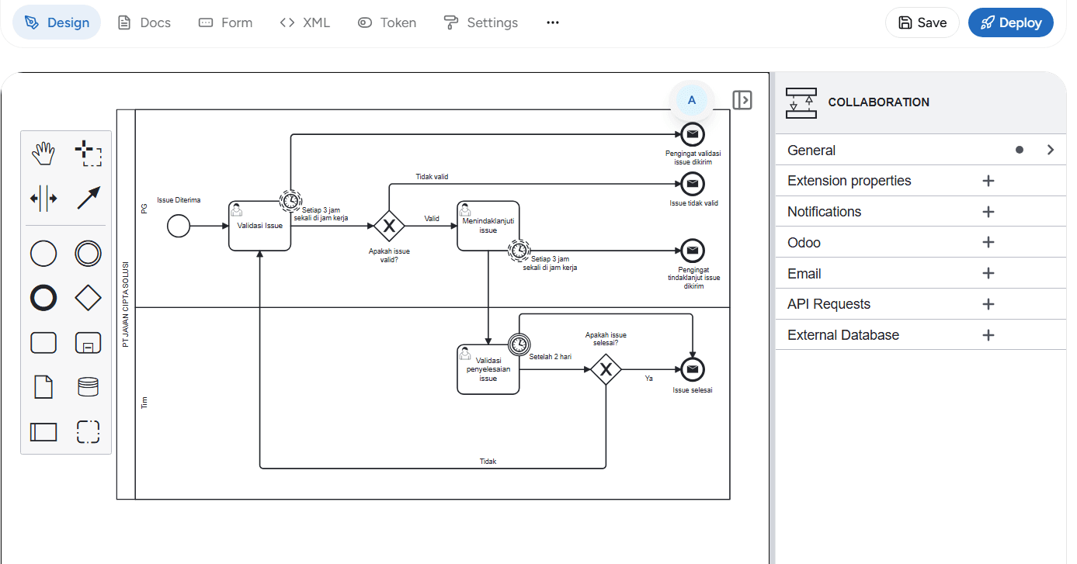Viewport: 1077px width, 564px height.
Task: Open the XML tab
Action: (305, 22)
